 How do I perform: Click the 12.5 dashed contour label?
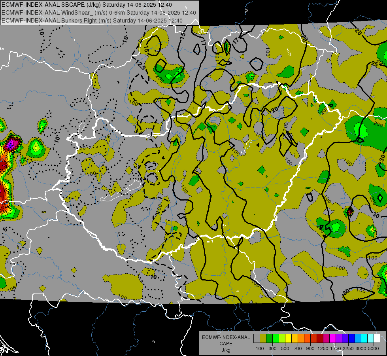[140, 65]
